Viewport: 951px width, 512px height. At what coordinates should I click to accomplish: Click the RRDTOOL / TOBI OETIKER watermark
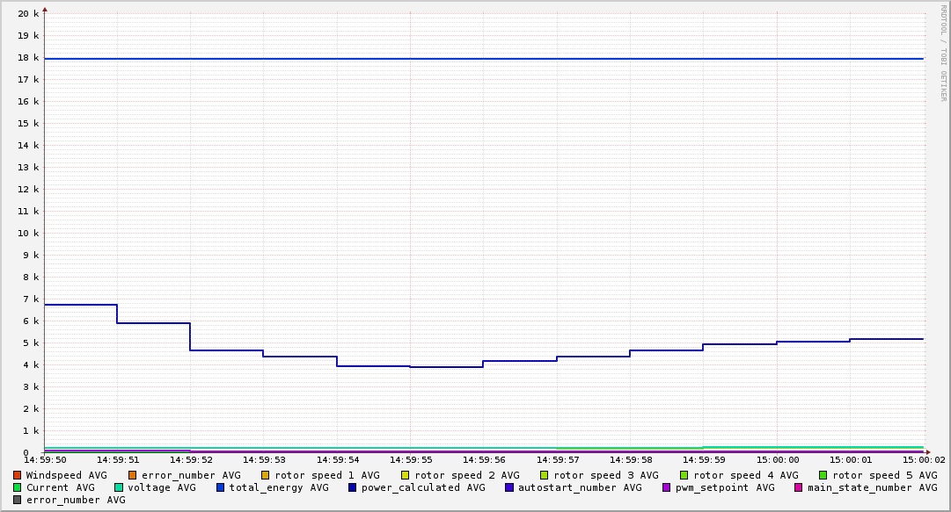[x=943, y=53]
